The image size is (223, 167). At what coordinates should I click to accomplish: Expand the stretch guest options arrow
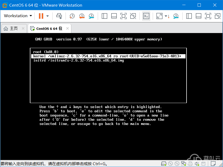(166, 16)
